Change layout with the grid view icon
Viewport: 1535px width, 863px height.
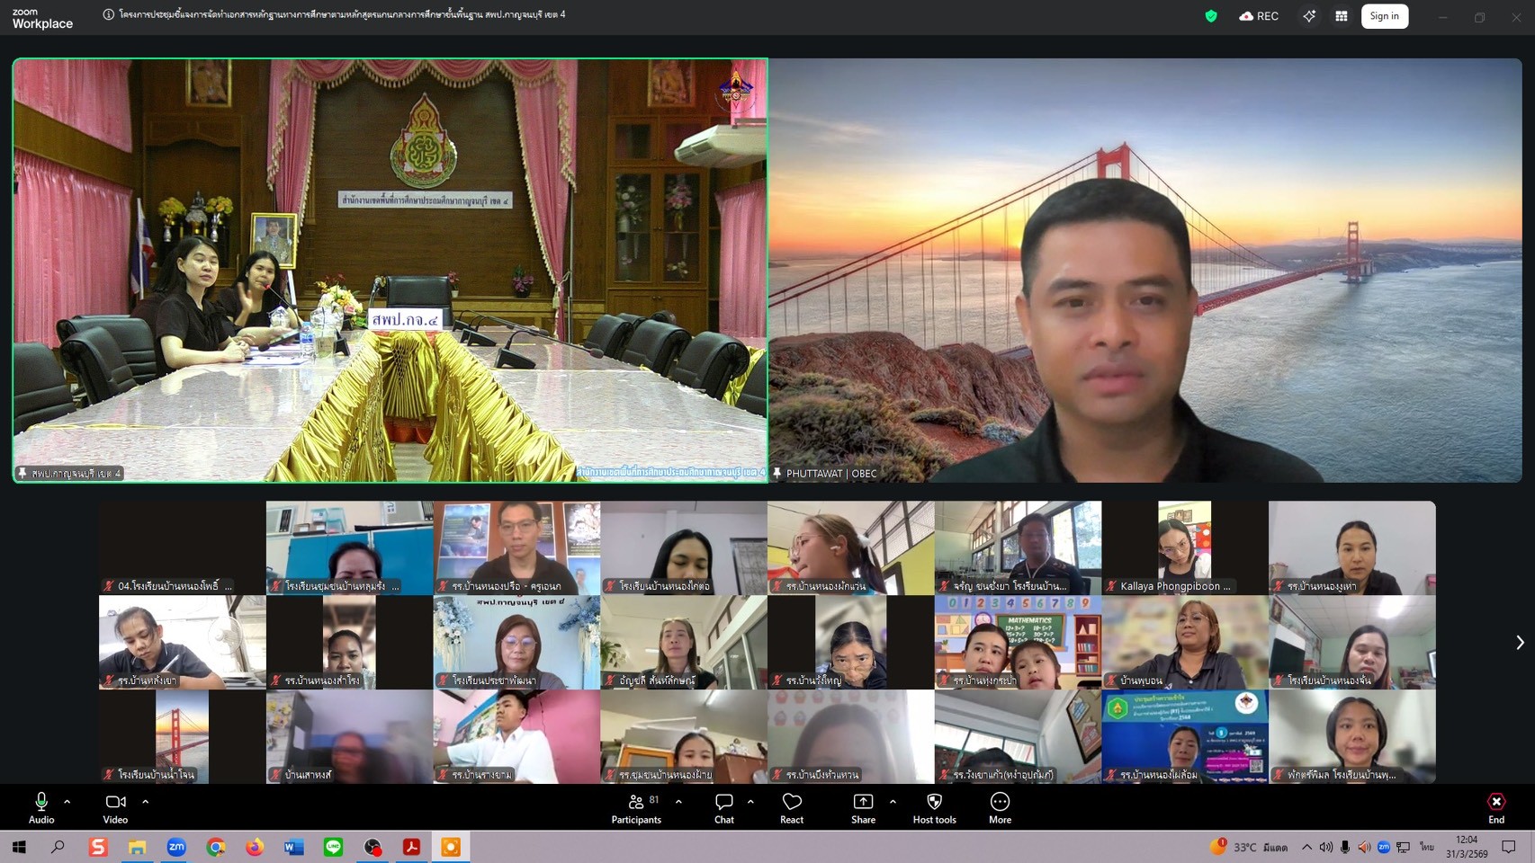pyautogui.click(x=1342, y=16)
